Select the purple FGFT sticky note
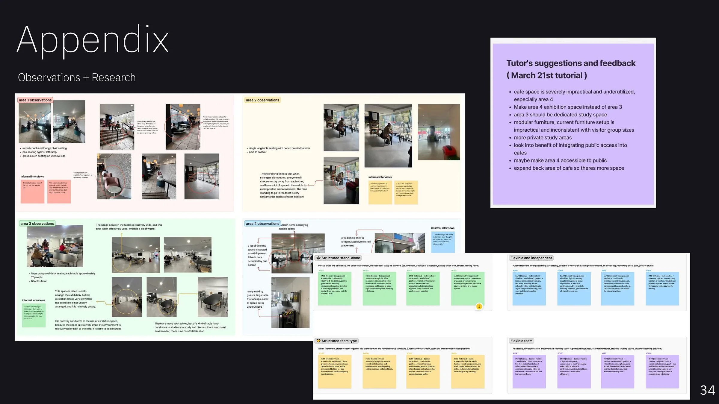Image resolution: width=719 pixels, height=404 pixels. (529, 372)
